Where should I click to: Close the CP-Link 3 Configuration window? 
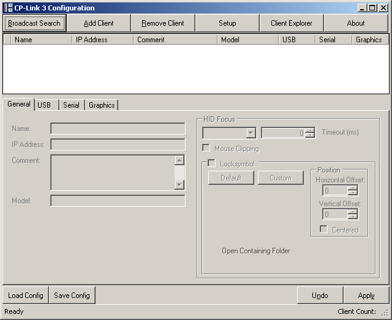click(383, 8)
